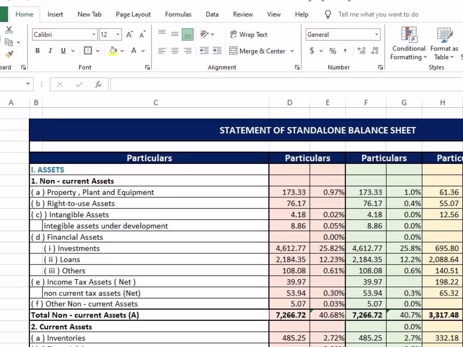This screenshot has width=463, height=347.
Task: Click the Cut scissors icon
Action: 9,30
